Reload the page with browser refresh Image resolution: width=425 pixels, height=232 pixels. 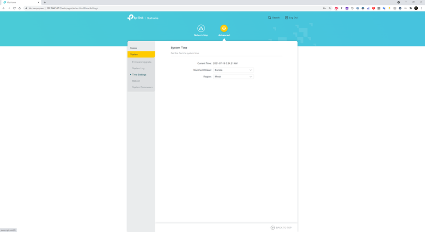coord(14,8)
